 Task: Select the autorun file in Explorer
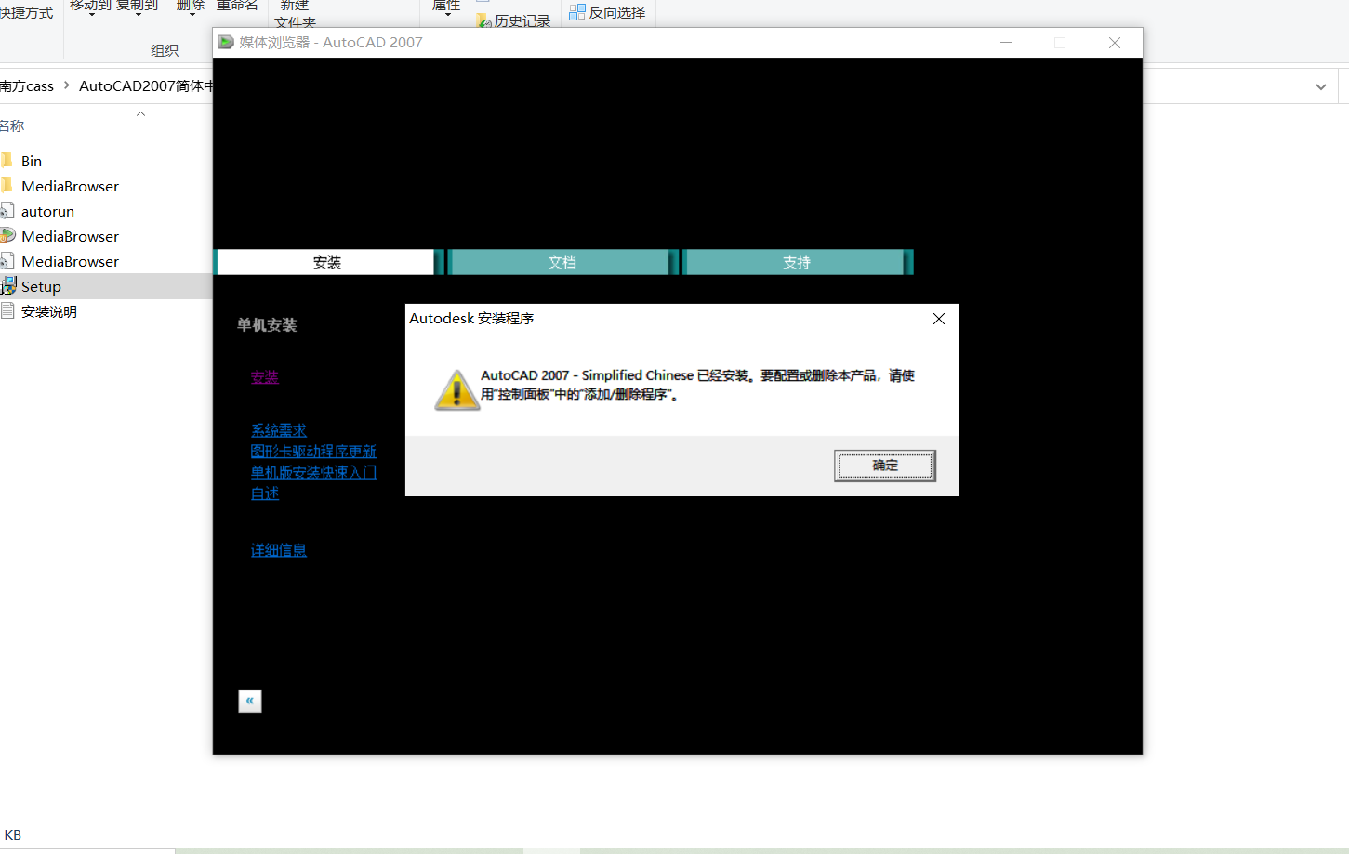47,211
